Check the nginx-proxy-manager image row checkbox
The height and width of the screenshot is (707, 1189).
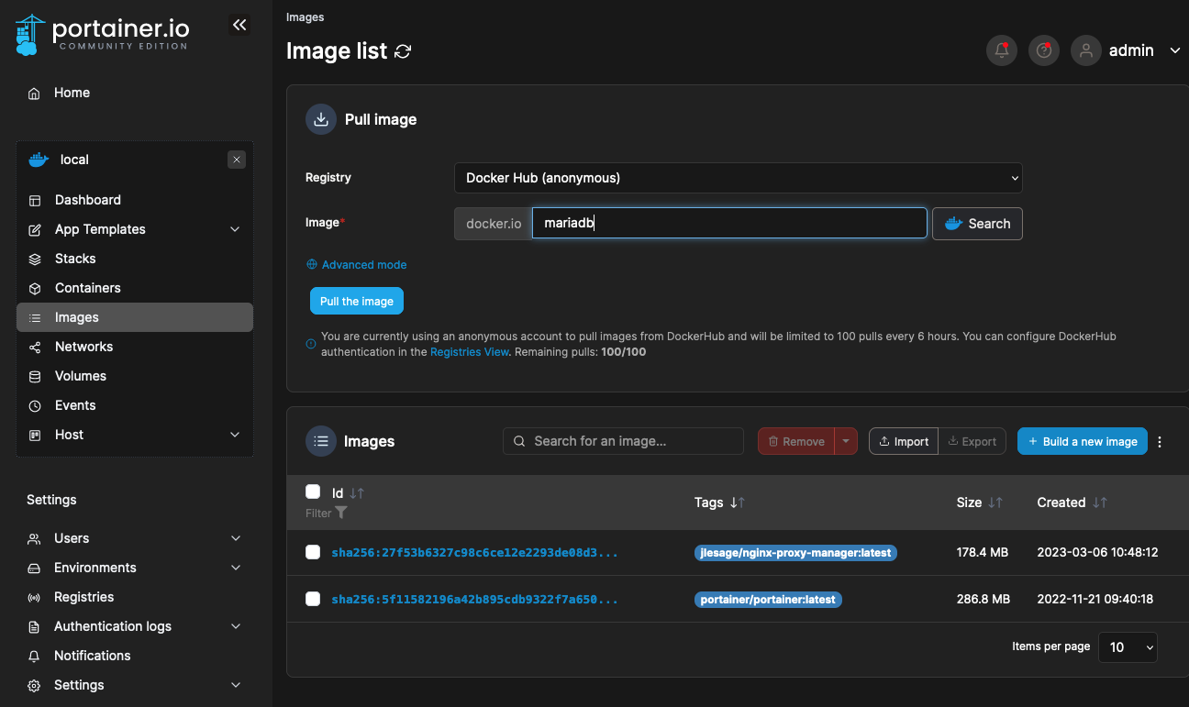point(313,552)
